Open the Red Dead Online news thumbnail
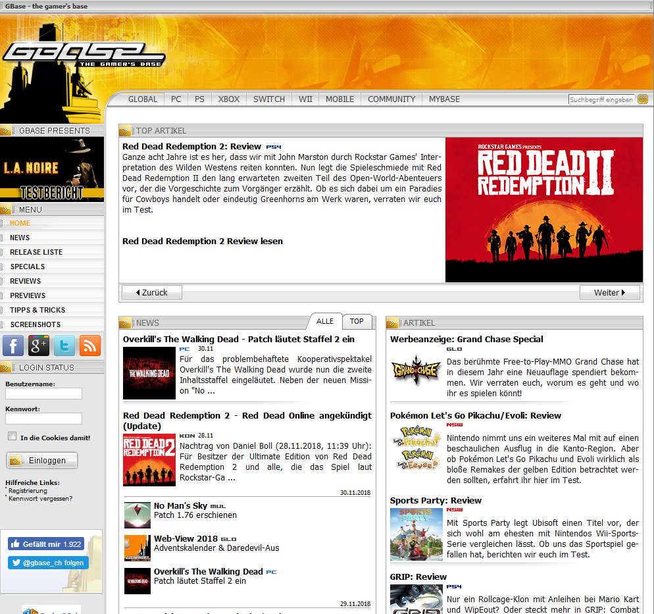 tap(149, 460)
